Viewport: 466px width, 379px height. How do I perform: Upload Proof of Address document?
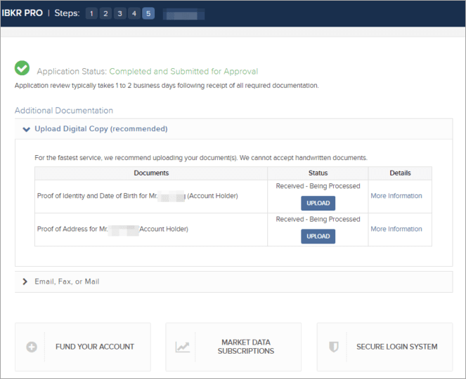(x=318, y=237)
